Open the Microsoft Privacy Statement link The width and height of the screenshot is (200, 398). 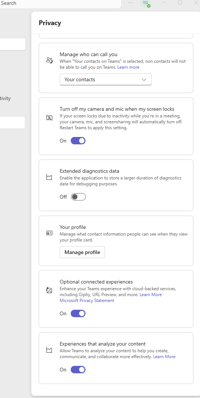click(87, 301)
